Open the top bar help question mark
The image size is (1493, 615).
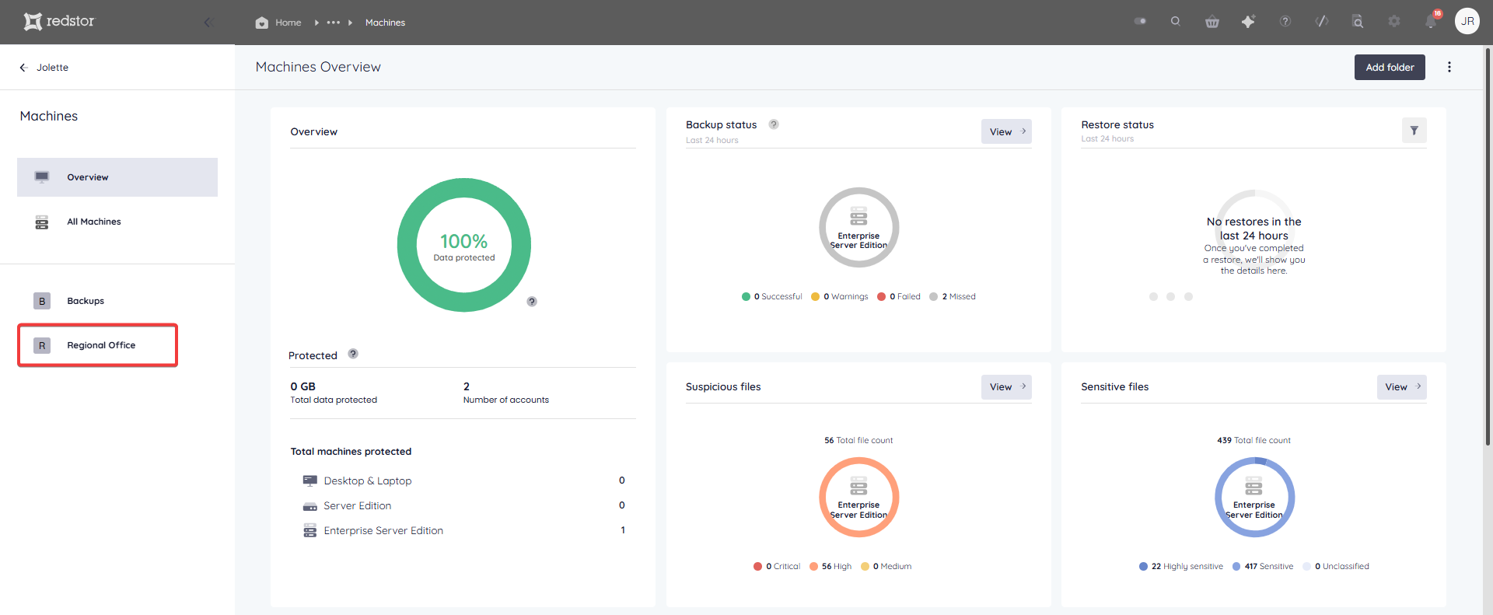click(x=1285, y=22)
